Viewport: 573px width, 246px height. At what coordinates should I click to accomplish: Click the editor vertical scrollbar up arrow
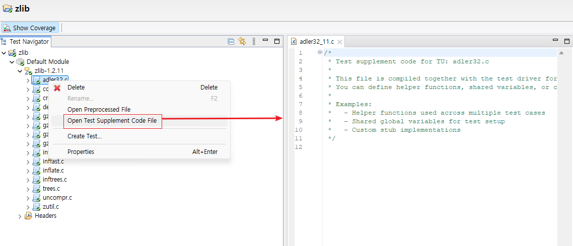tap(561, 53)
